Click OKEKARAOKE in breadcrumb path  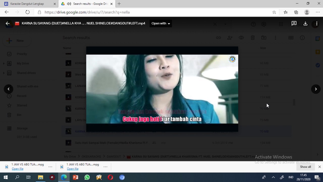(91, 157)
